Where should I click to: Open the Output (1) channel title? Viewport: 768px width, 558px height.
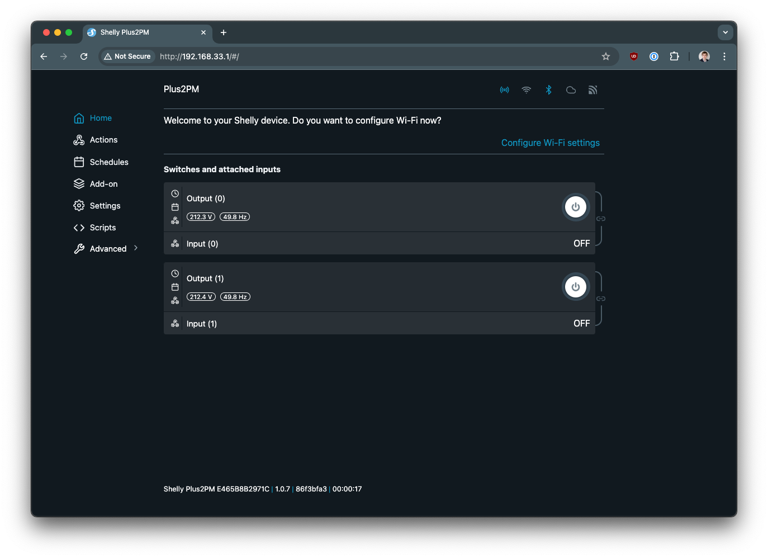click(205, 278)
